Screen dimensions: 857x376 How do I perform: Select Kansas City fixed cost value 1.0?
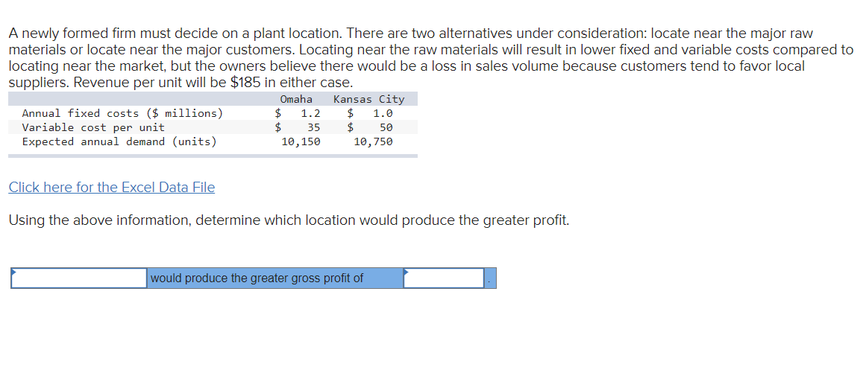[x=383, y=113]
